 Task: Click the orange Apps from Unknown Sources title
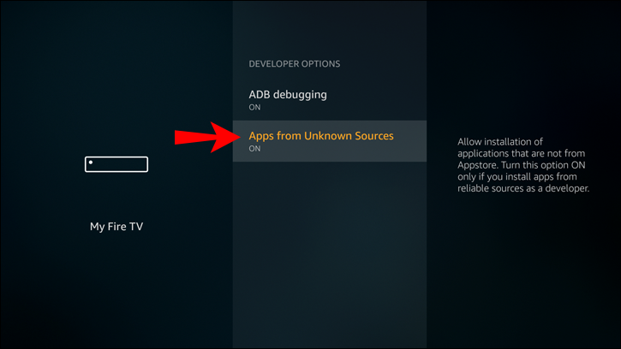pos(321,136)
